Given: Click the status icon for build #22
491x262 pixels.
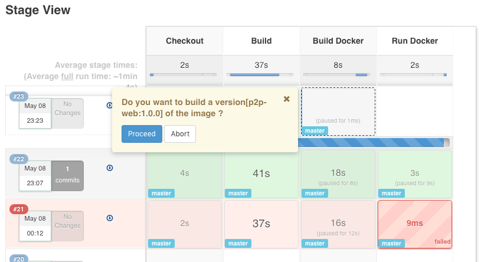Looking at the screenshot, I should (x=110, y=168).
